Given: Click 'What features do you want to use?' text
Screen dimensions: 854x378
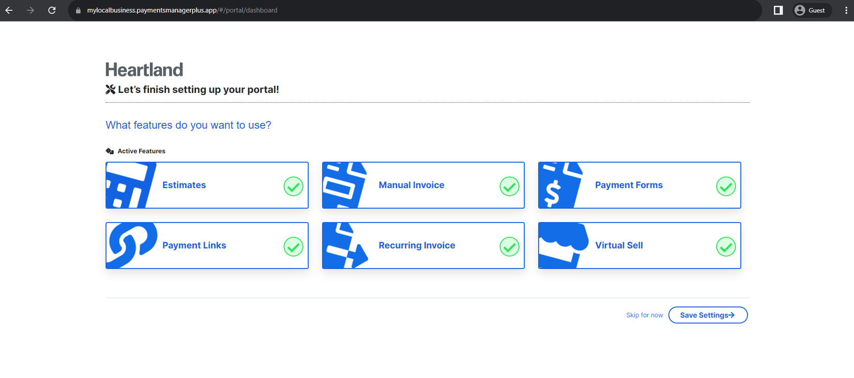Looking at the screenshot, I should point(188,125).
